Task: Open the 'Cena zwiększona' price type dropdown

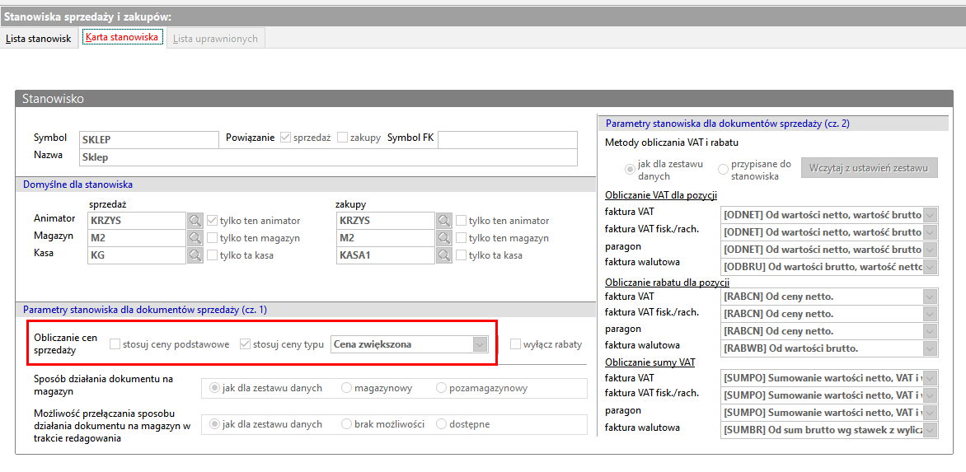Action: click(x=480, y=344)
